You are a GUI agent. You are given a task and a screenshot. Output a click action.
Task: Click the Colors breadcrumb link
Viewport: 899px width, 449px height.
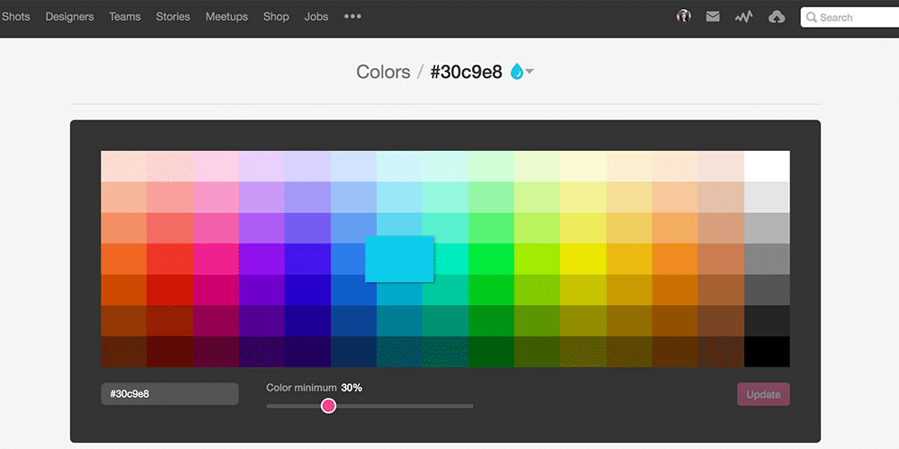(383, 72)
